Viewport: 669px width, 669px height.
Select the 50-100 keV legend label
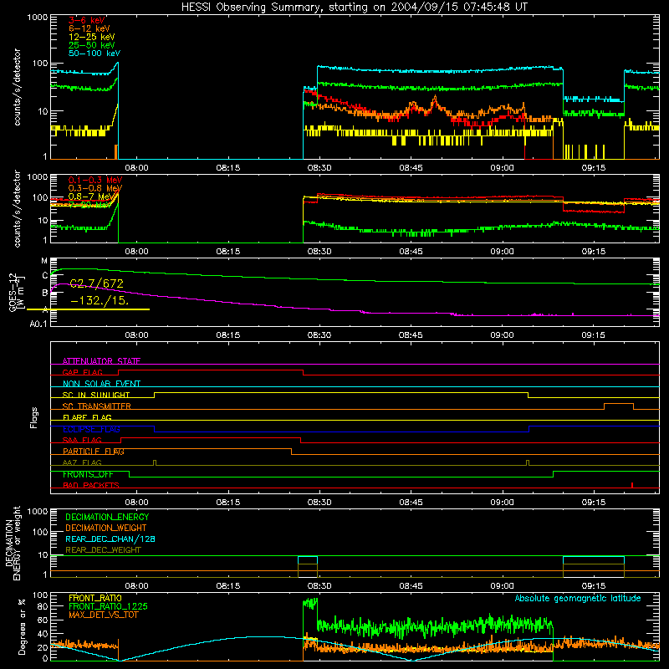tap(94, 54)
